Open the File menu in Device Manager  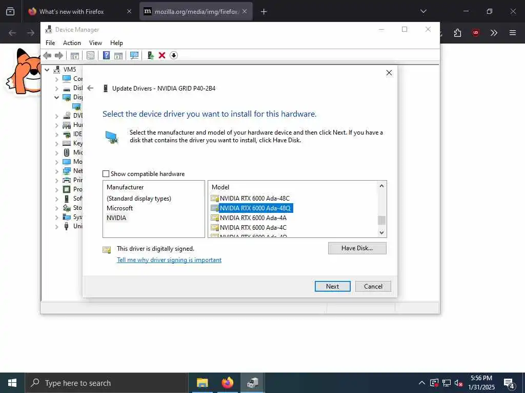click(x=50, y=43)
